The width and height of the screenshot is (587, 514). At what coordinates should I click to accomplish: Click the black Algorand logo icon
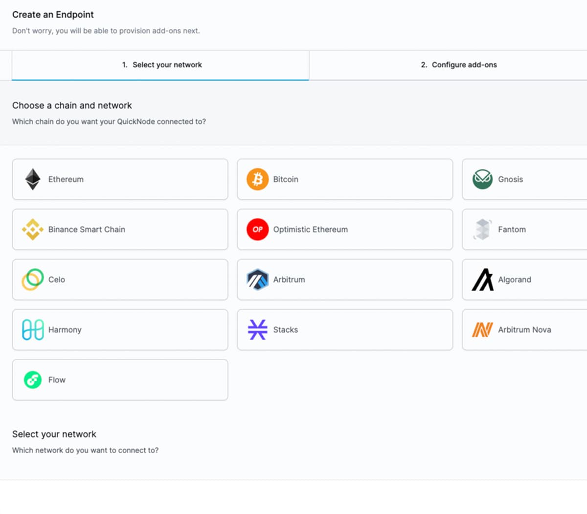pos(482,280)
